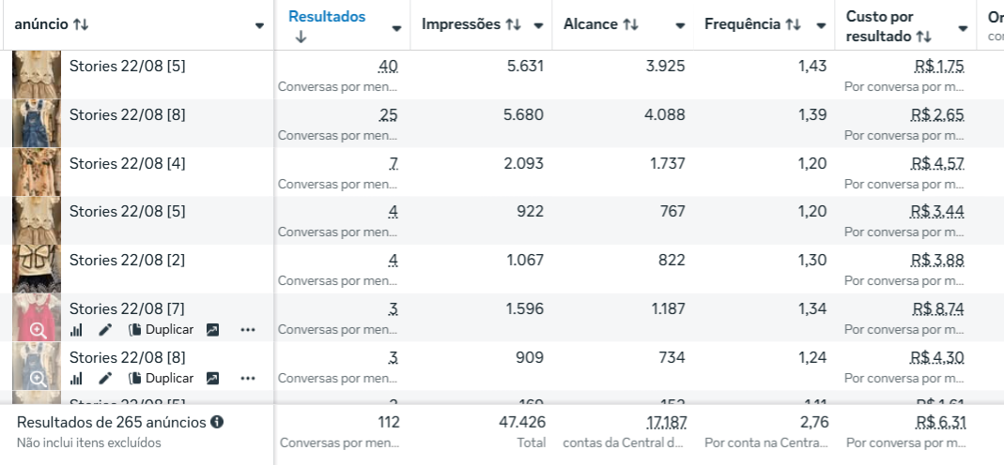View charts for bottom Stories 22/08 [8]
This screenshot has width=1004, height=465.
point(76,379)
